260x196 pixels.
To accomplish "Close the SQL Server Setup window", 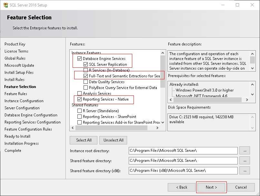I will (x=252, y=5).
